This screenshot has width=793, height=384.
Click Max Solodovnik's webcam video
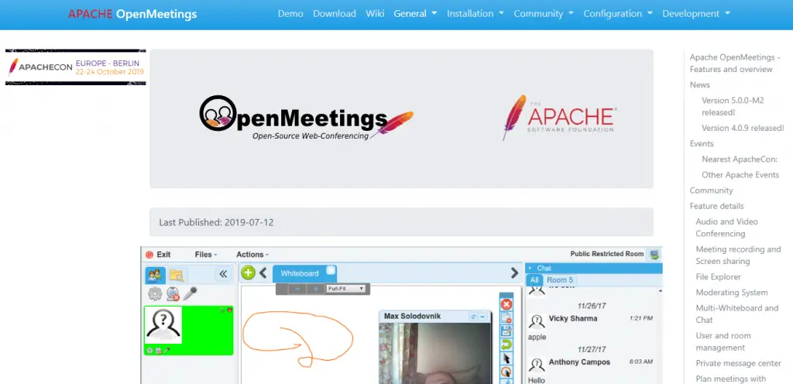pos(435,353)
